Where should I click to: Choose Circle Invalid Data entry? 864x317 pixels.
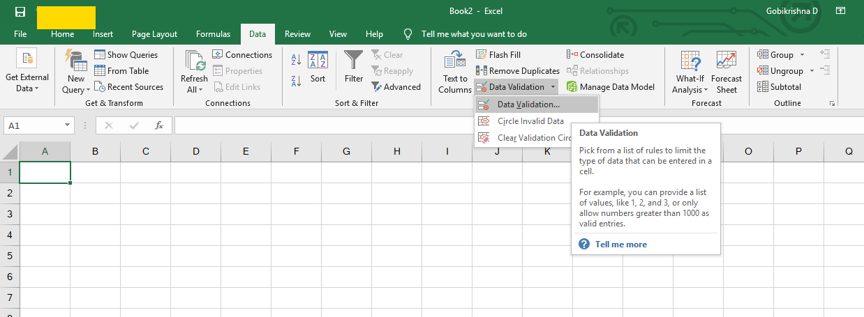(x=536, y=121)
